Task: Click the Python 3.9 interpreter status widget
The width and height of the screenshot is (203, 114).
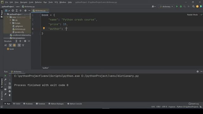Action: coord(187,107)
